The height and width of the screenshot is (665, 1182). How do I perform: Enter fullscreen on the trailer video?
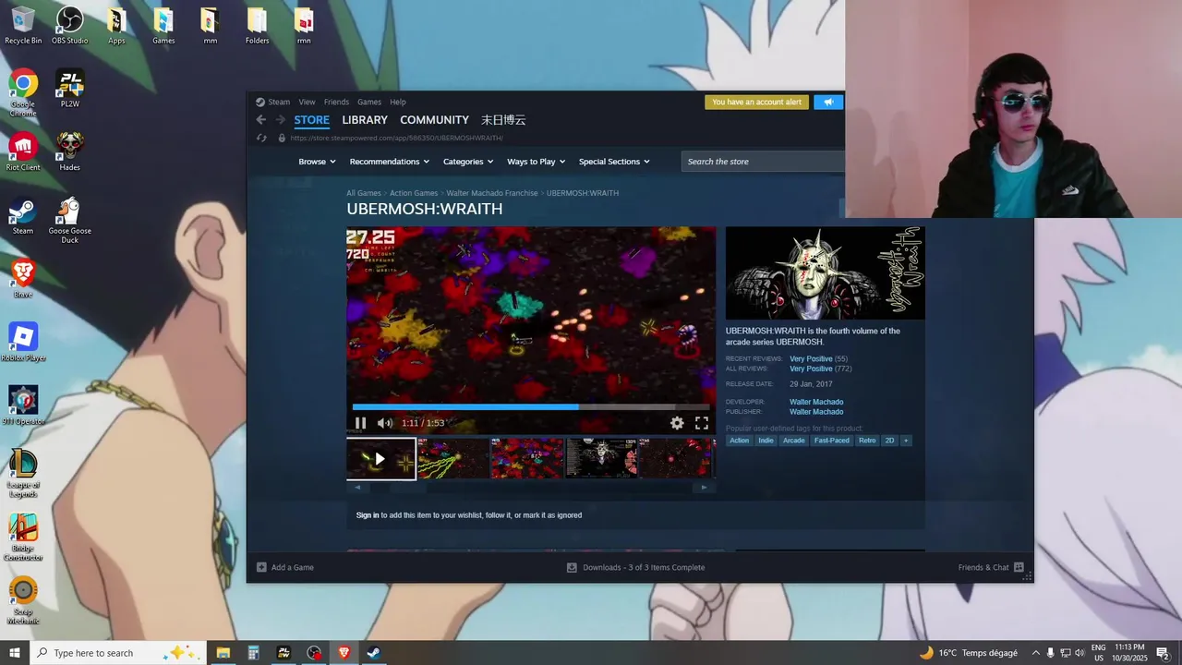(x=702, y=423)
